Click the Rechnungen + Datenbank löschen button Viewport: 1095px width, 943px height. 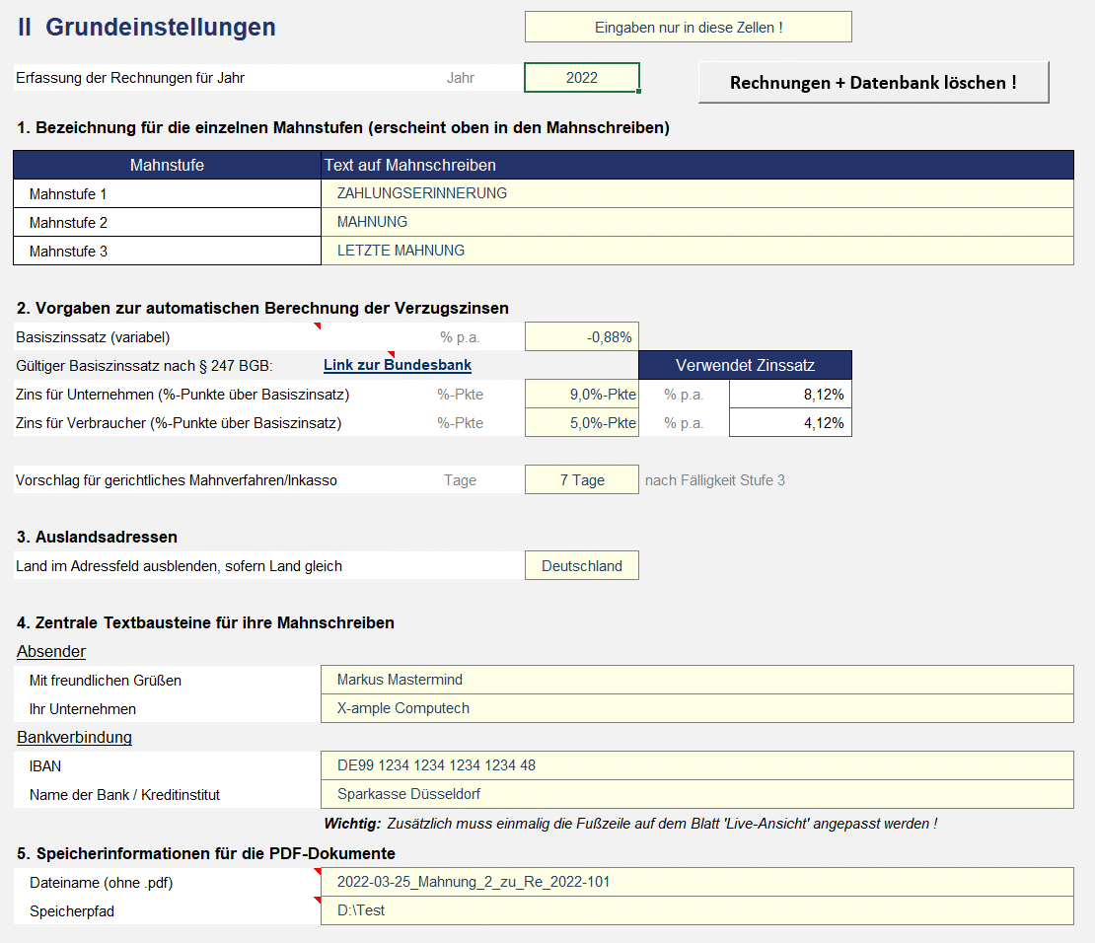pos(874,83)
